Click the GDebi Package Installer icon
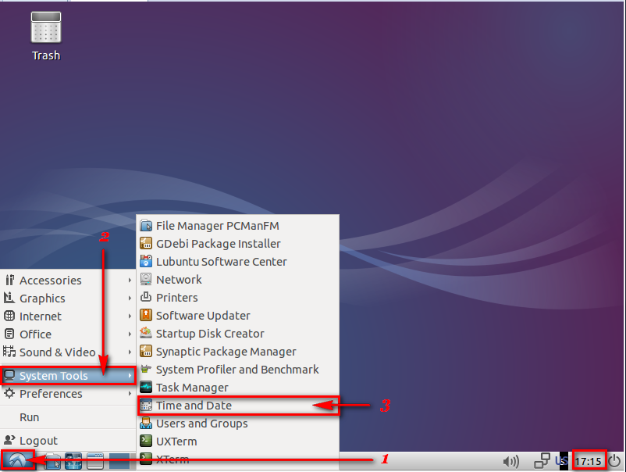The image size is (626, 472). click(146, 243)
